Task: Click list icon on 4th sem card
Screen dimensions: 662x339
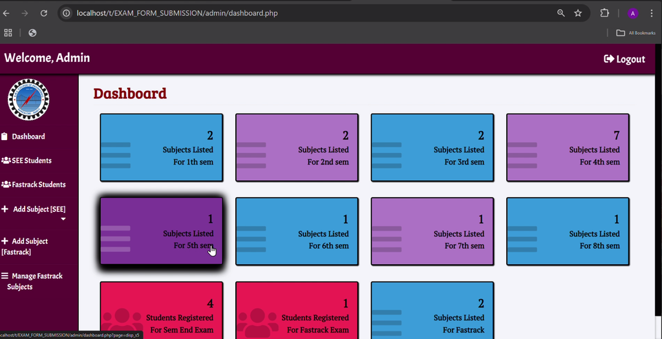Action: (522, 155)
